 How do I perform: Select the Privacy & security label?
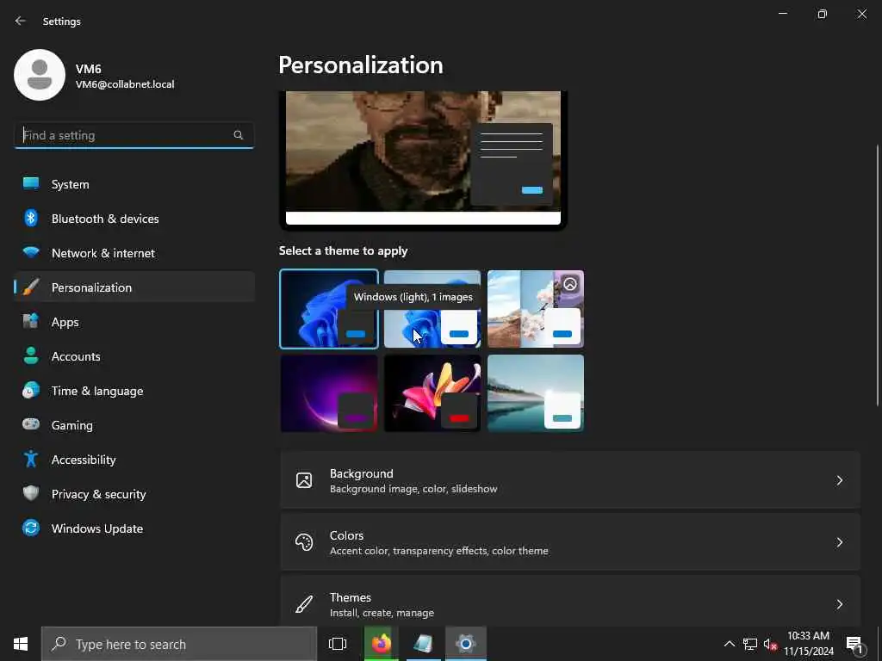click(x=99, y=494)
